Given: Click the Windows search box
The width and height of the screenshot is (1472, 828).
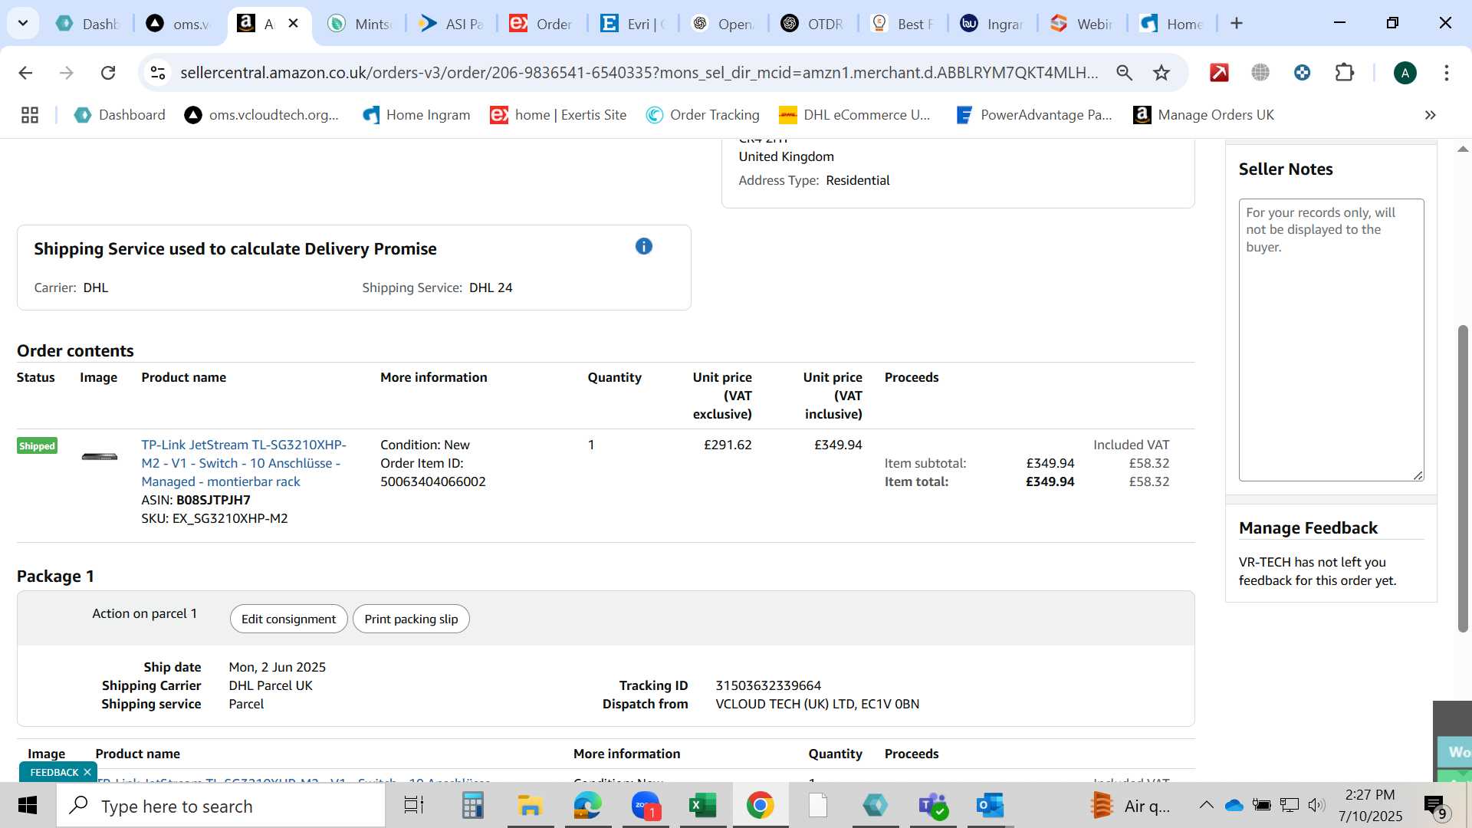Looking at the screenshot, I should pyautogui.click(x=221, y=806).
